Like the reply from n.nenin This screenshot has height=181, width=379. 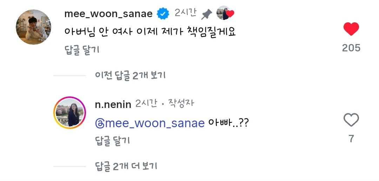point(351,120)
